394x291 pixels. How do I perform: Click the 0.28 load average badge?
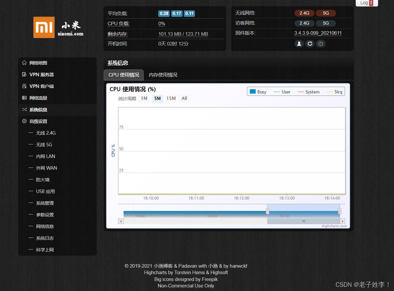coord(164,13)
